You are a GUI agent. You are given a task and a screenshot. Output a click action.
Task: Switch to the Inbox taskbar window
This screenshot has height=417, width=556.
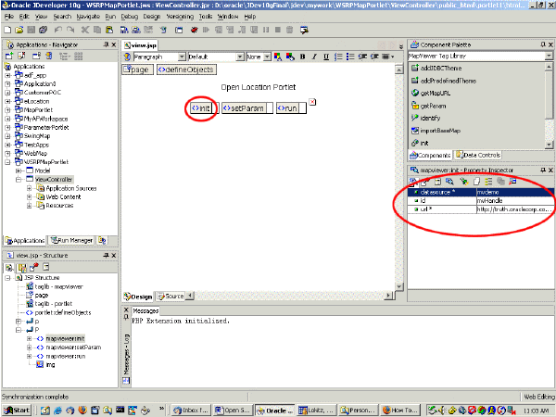point(192,411)
